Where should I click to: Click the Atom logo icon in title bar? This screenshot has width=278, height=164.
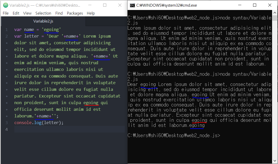[5, 5]
